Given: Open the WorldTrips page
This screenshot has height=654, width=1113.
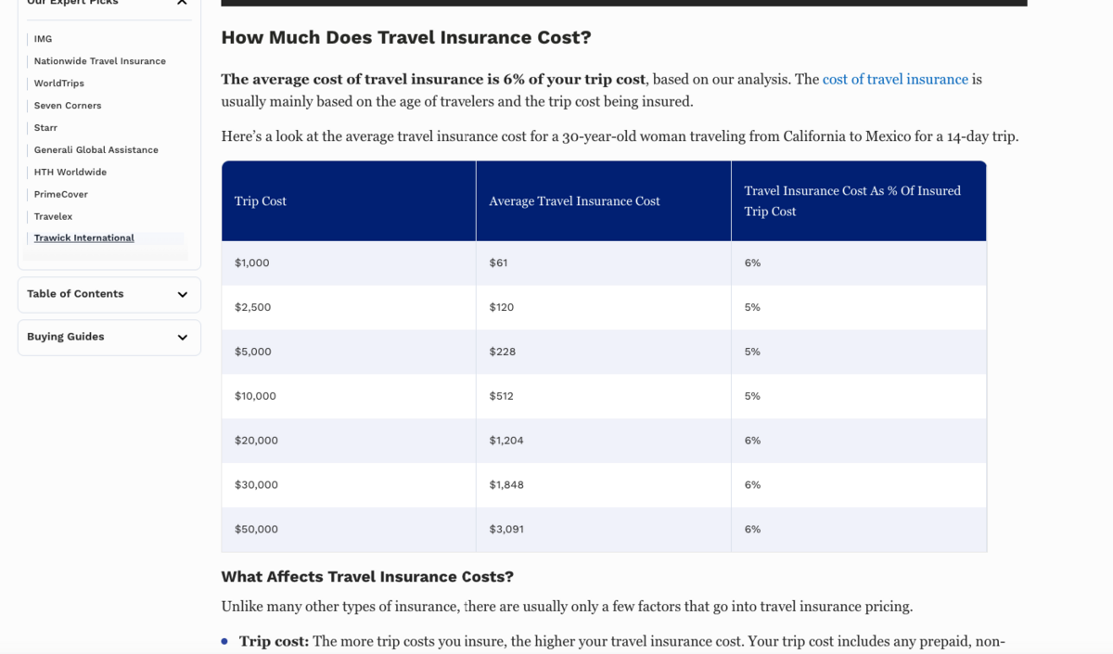Looking at the screenshot, I should click(58, 83).
